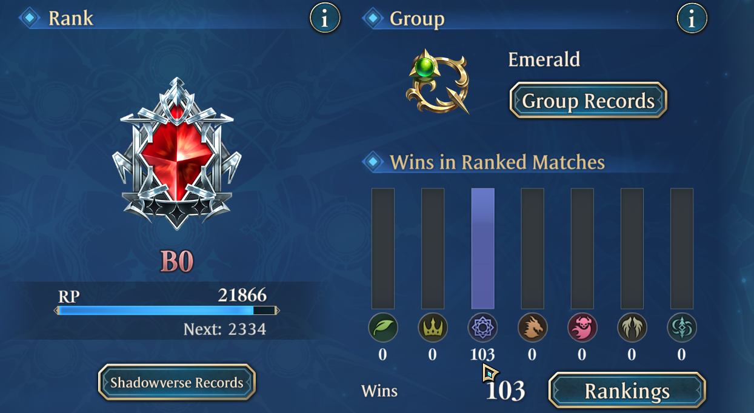Select the pink skull class icon
754x413 pixels.
582,328
